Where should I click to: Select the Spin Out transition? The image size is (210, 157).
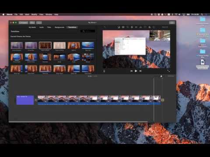(x=88, y=45)
